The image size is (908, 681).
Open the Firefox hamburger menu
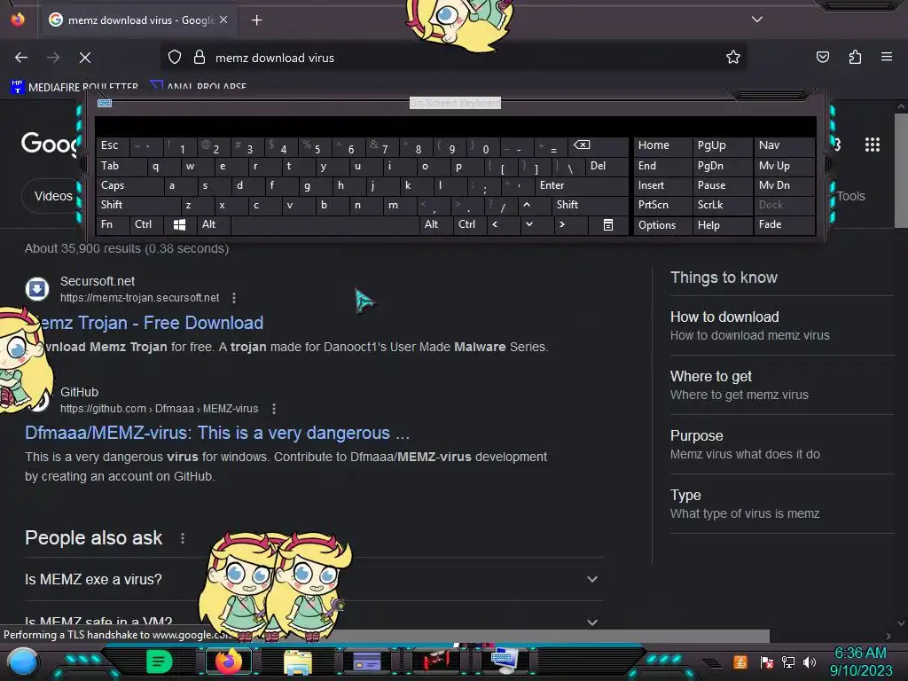[887, 57]
